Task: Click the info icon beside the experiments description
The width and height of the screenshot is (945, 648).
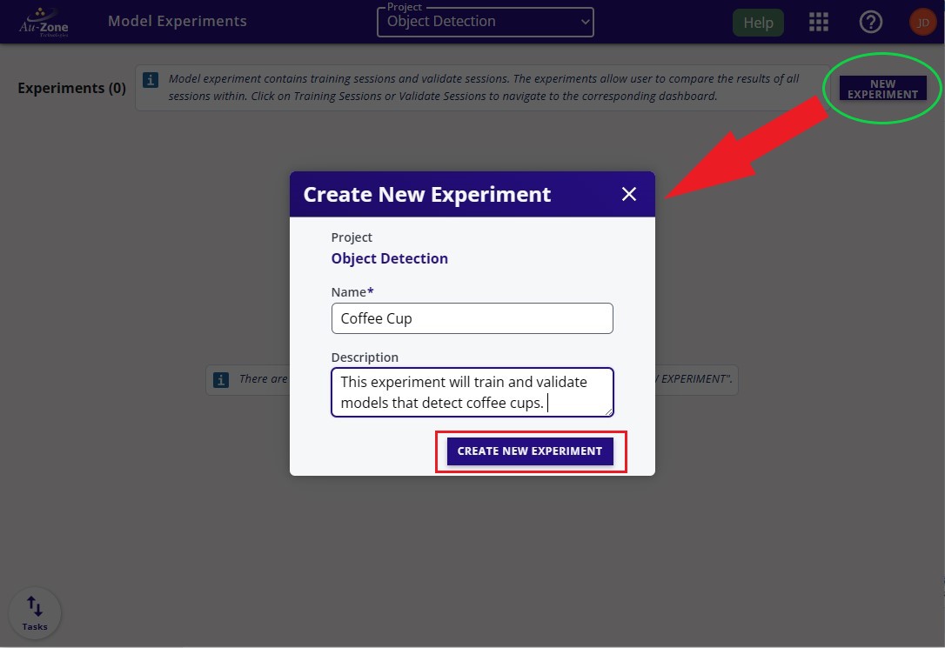Action: click(x=151, y=80)
